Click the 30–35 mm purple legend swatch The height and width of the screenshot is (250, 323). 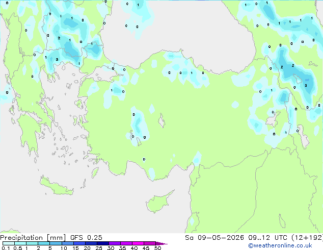[x=115, y=243]
